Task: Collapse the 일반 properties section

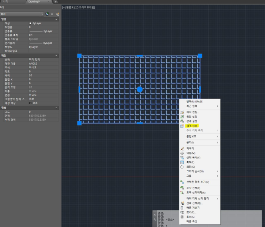Action: pyautogui.click(x=56, y=19)
